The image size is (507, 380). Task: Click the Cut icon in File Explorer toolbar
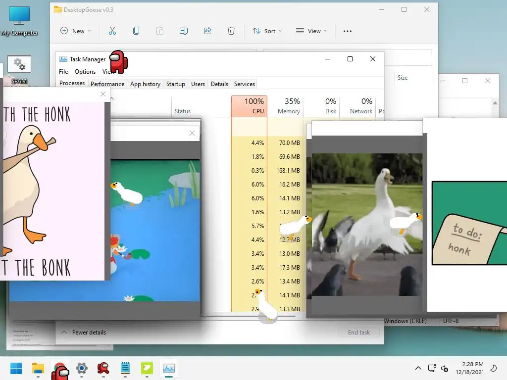tap(112, 31)
